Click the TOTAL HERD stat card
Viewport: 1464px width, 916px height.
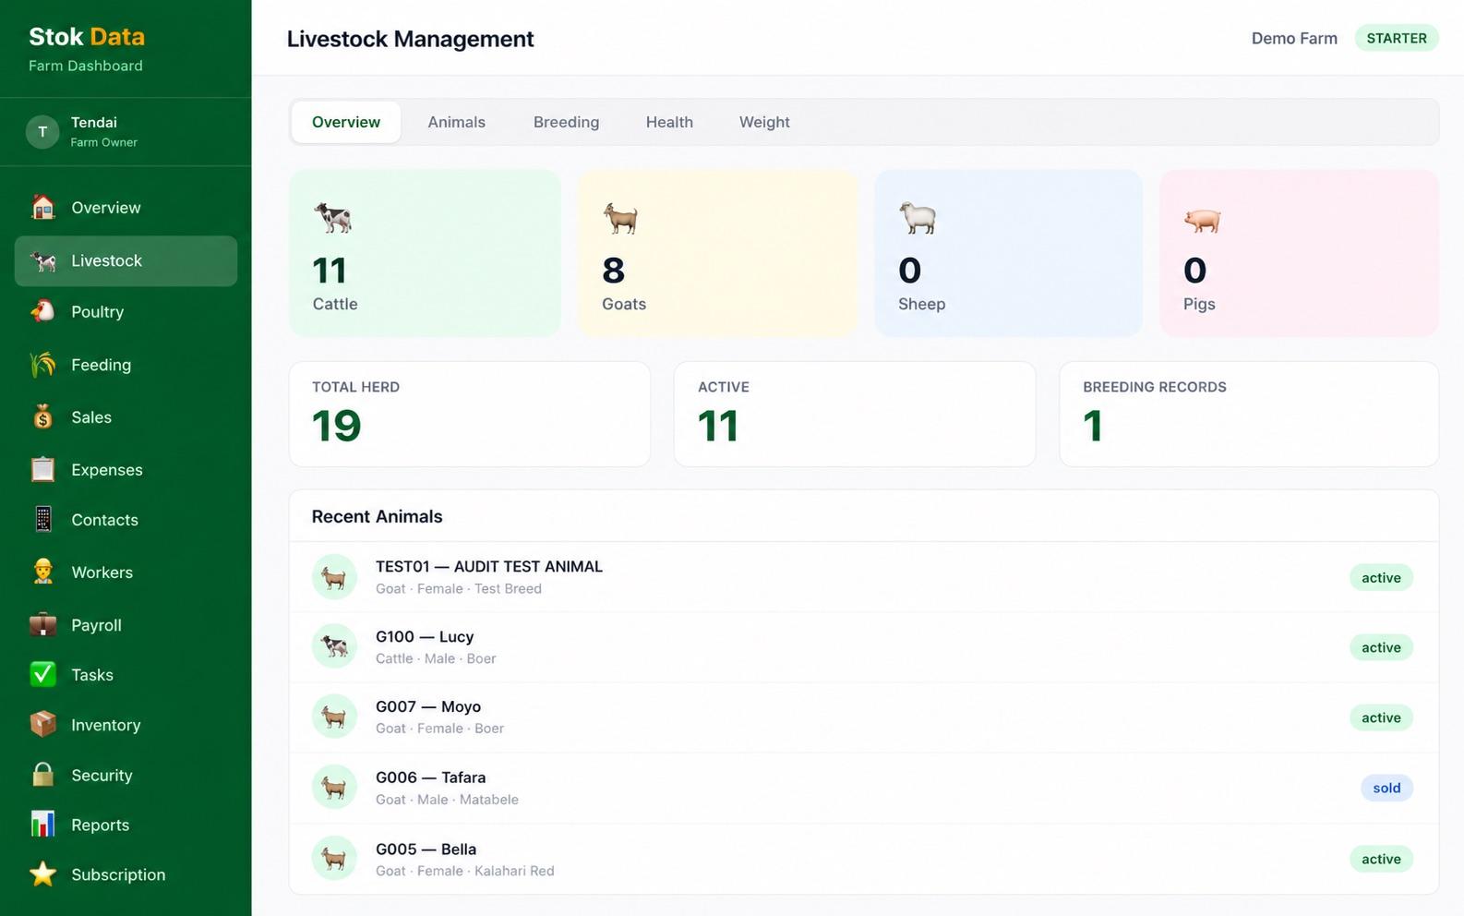(x=470, y=414)
